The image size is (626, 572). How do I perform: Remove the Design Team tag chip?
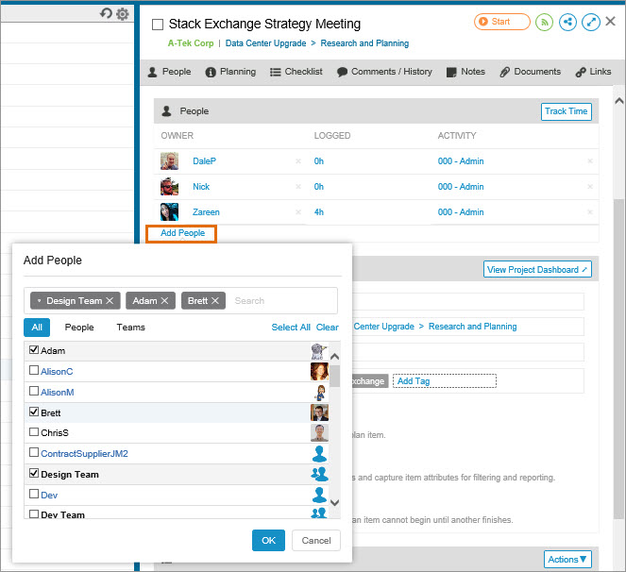click(110, 301)
